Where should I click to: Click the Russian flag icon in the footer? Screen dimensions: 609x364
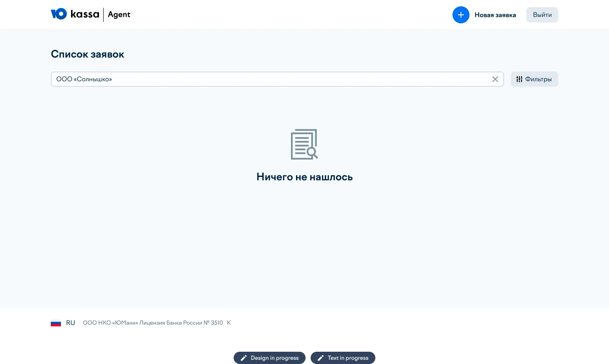pos(56,323)
